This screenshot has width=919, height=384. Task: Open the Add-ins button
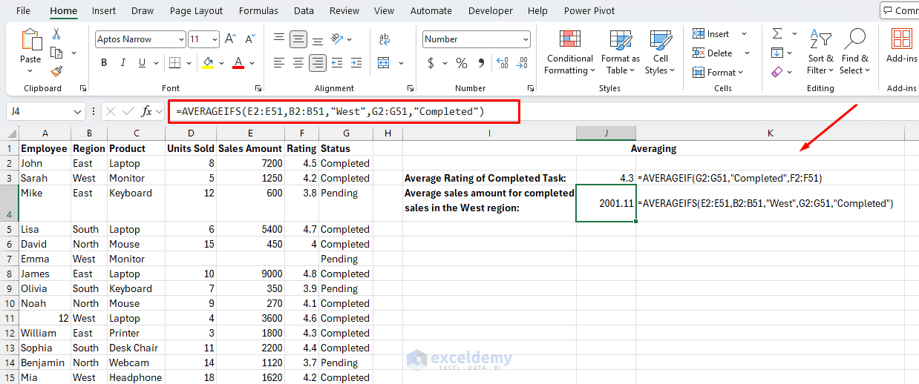tap(902, 46)
